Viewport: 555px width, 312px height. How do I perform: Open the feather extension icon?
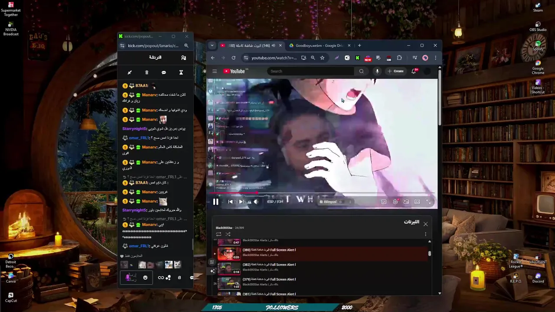tap(337, 58)
